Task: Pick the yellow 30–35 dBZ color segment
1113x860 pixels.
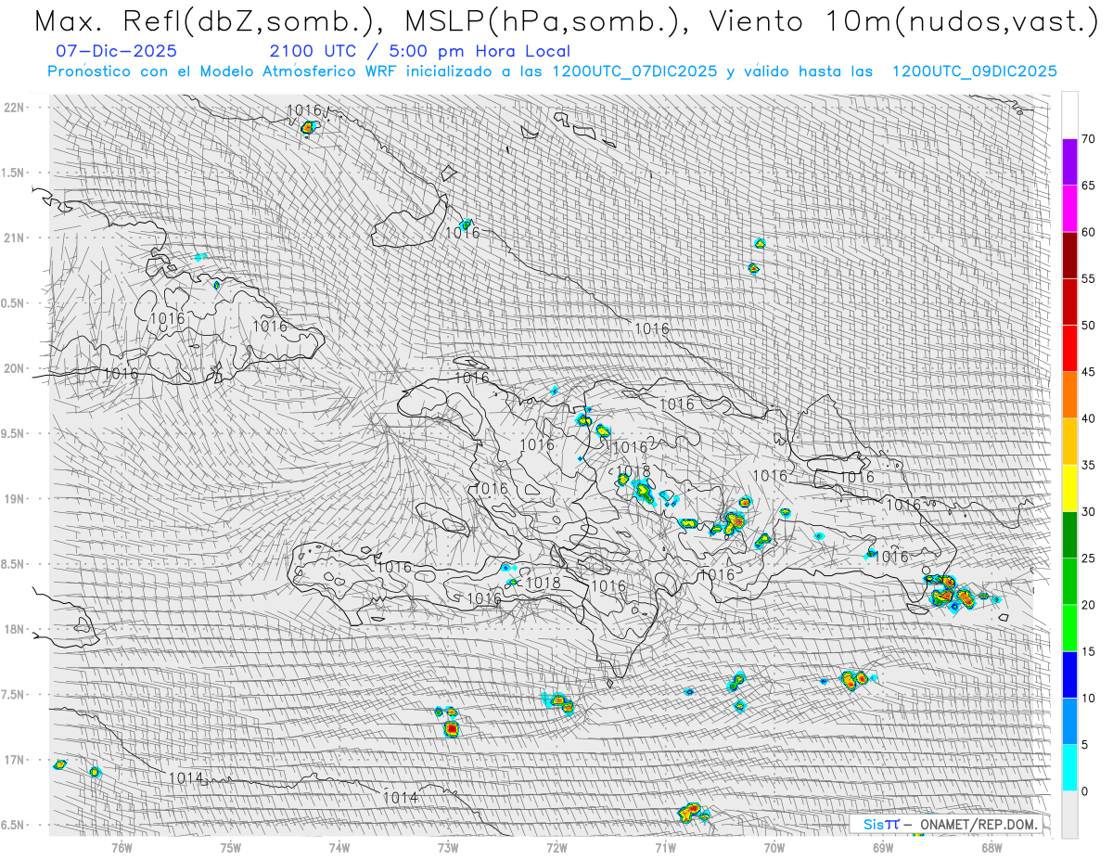Action: pyautogui.click(x=1069, y=488)
